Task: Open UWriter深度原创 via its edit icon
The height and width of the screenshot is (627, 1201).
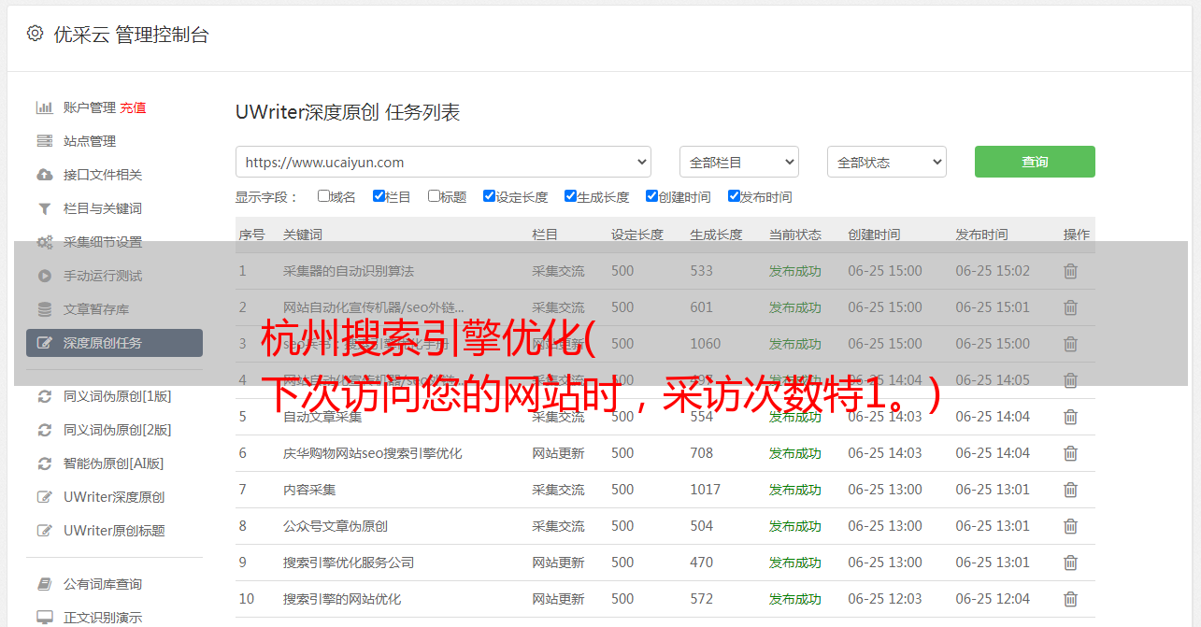Action: click(x=44, y=497)
